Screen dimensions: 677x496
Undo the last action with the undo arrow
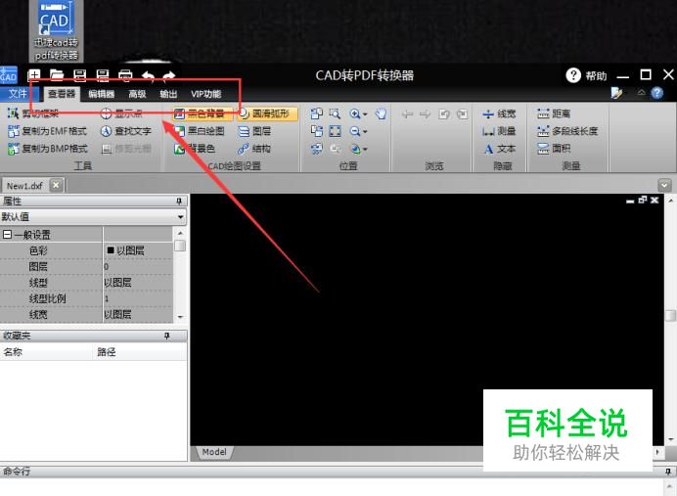pyautogui.click(x=148, y=76)
